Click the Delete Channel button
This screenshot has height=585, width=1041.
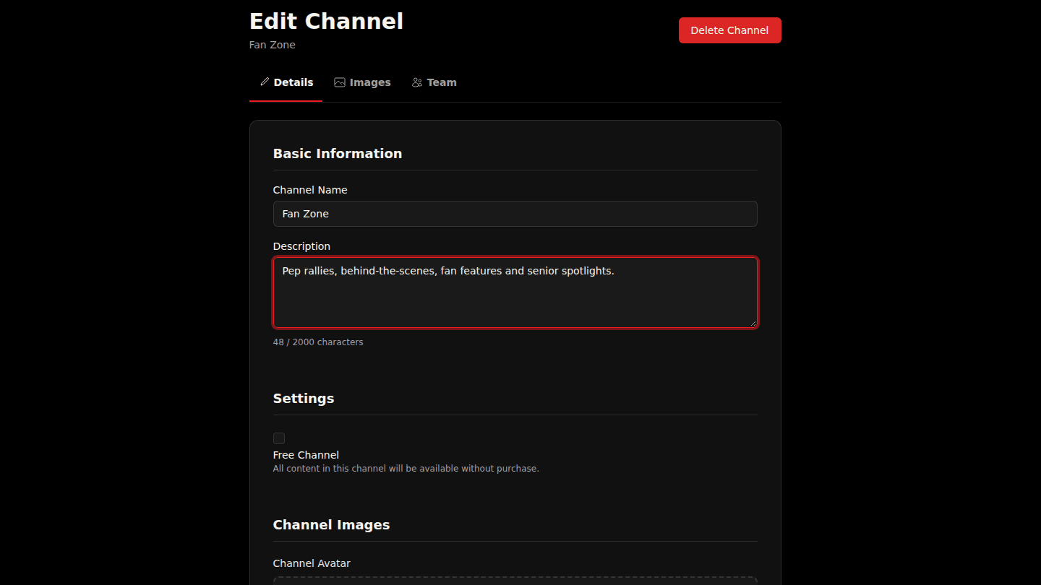click(x=729, y=30)
